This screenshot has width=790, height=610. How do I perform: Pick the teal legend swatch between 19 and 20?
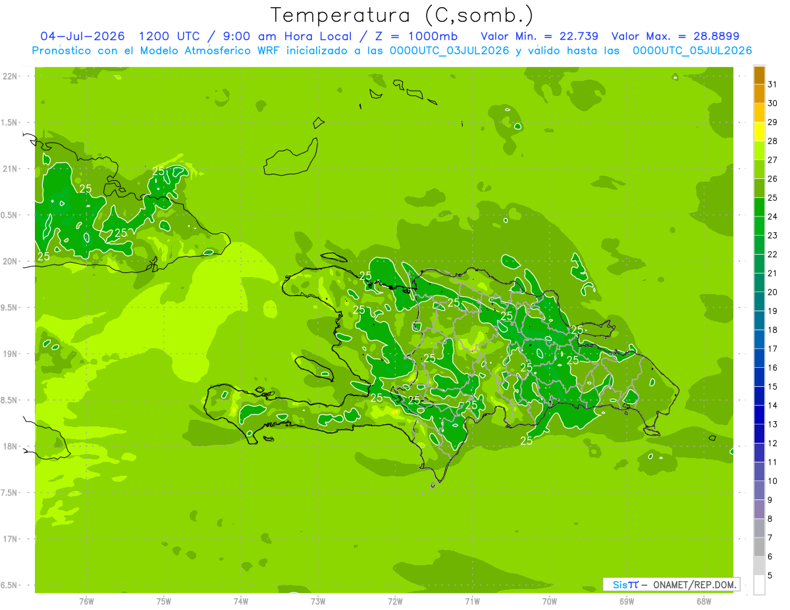(759, 301)
